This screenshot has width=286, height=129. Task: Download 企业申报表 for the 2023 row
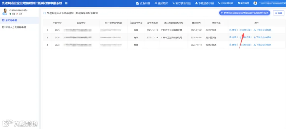click(262, 45)
